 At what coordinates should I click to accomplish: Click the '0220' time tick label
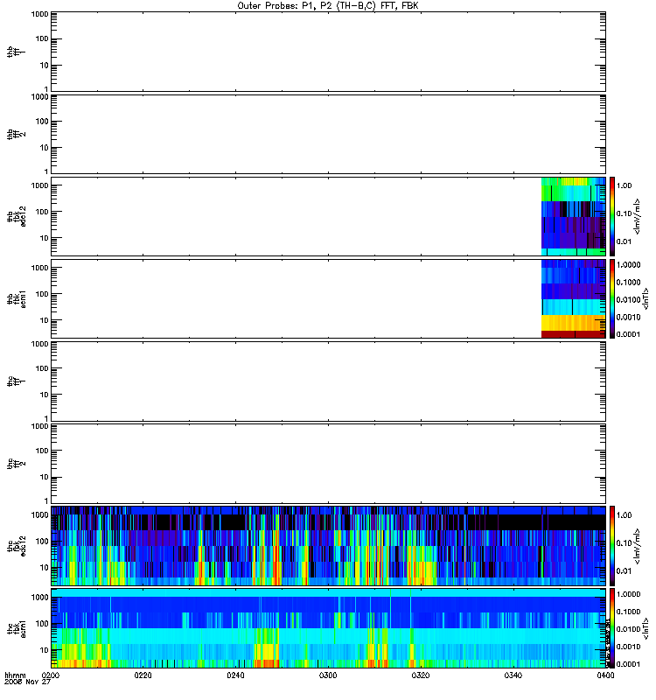pos(143,675)
